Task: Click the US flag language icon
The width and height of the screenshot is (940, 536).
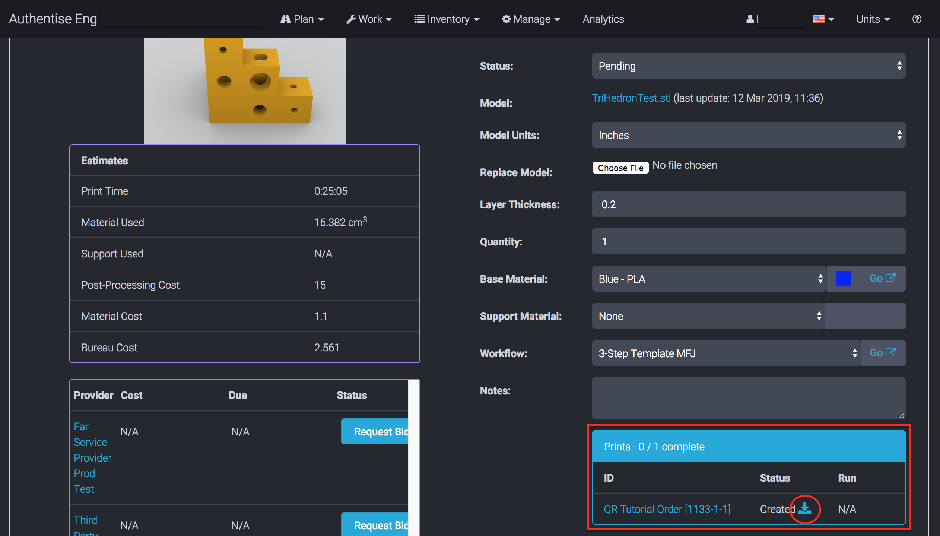Action: (x=818, y=19)
